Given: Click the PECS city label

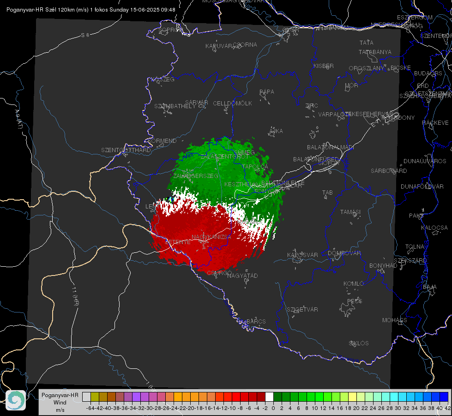Looking at the screenshot, I should (354, 301).
